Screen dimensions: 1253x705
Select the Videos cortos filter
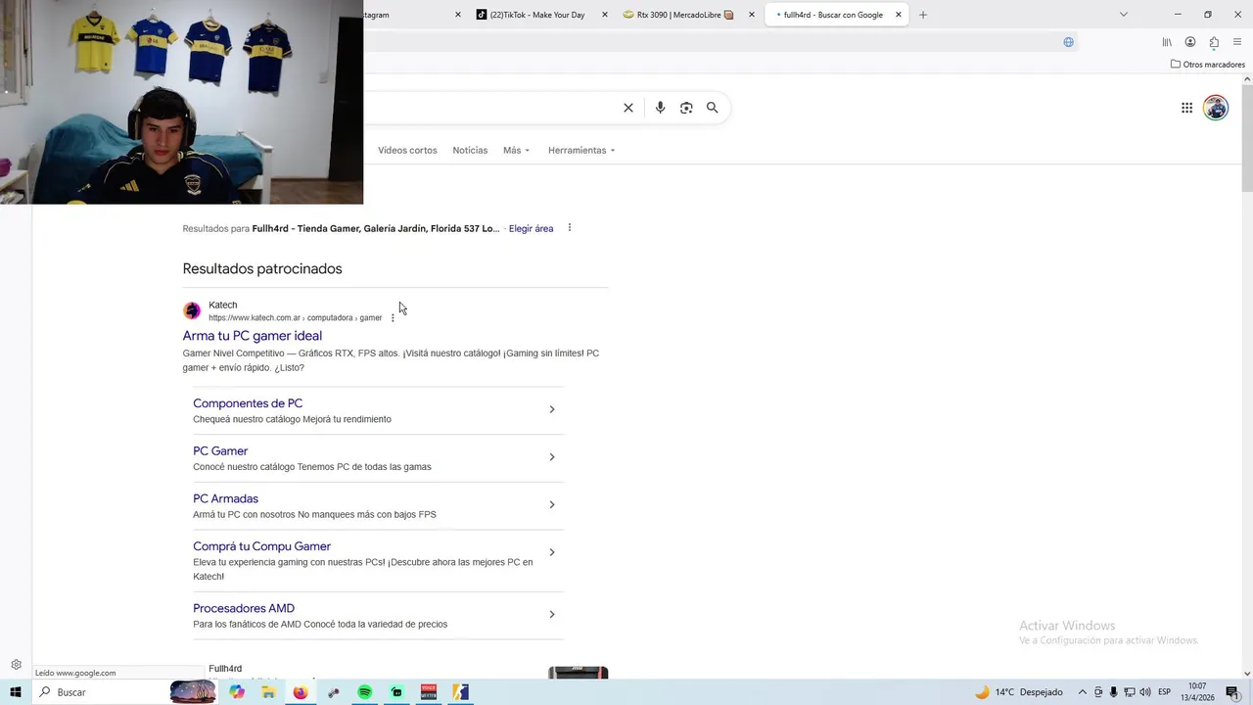[x=407, y=150]
